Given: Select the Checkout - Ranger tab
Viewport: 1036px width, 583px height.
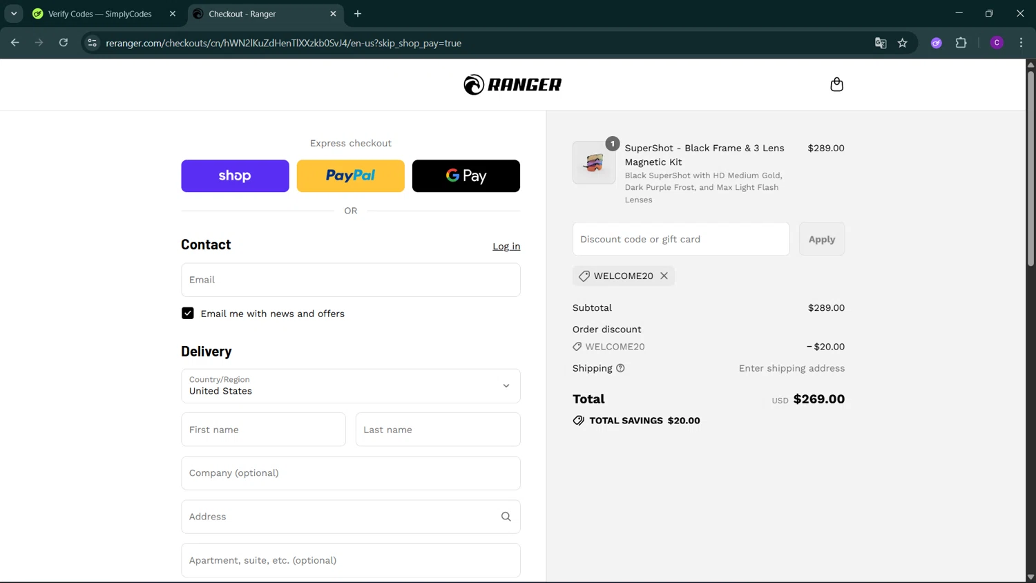Looking at the screenshot, I should click(265, 14).
